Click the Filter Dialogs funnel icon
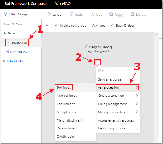163x144 pixels. coord(5,14)
